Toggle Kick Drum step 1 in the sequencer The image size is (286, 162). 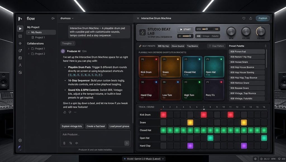point(163,115)
